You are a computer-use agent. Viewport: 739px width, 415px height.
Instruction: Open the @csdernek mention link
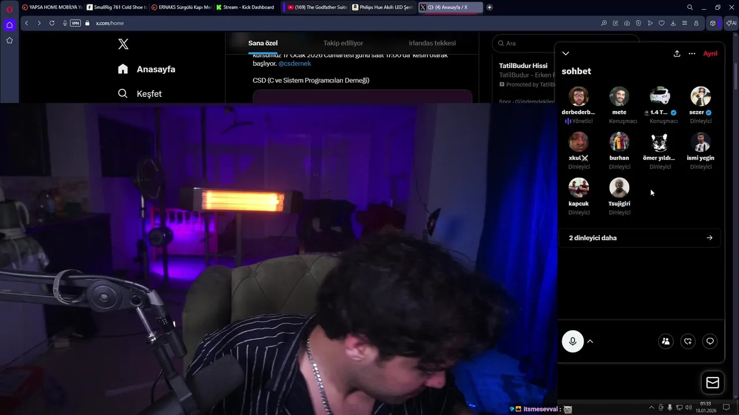pyautogui.click(x=294, y=63)
